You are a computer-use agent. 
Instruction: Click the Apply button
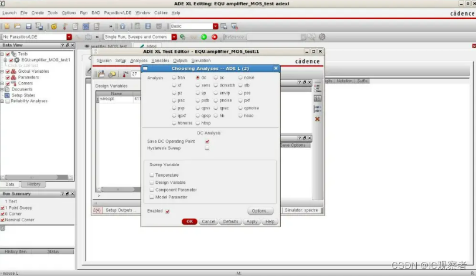252,221
